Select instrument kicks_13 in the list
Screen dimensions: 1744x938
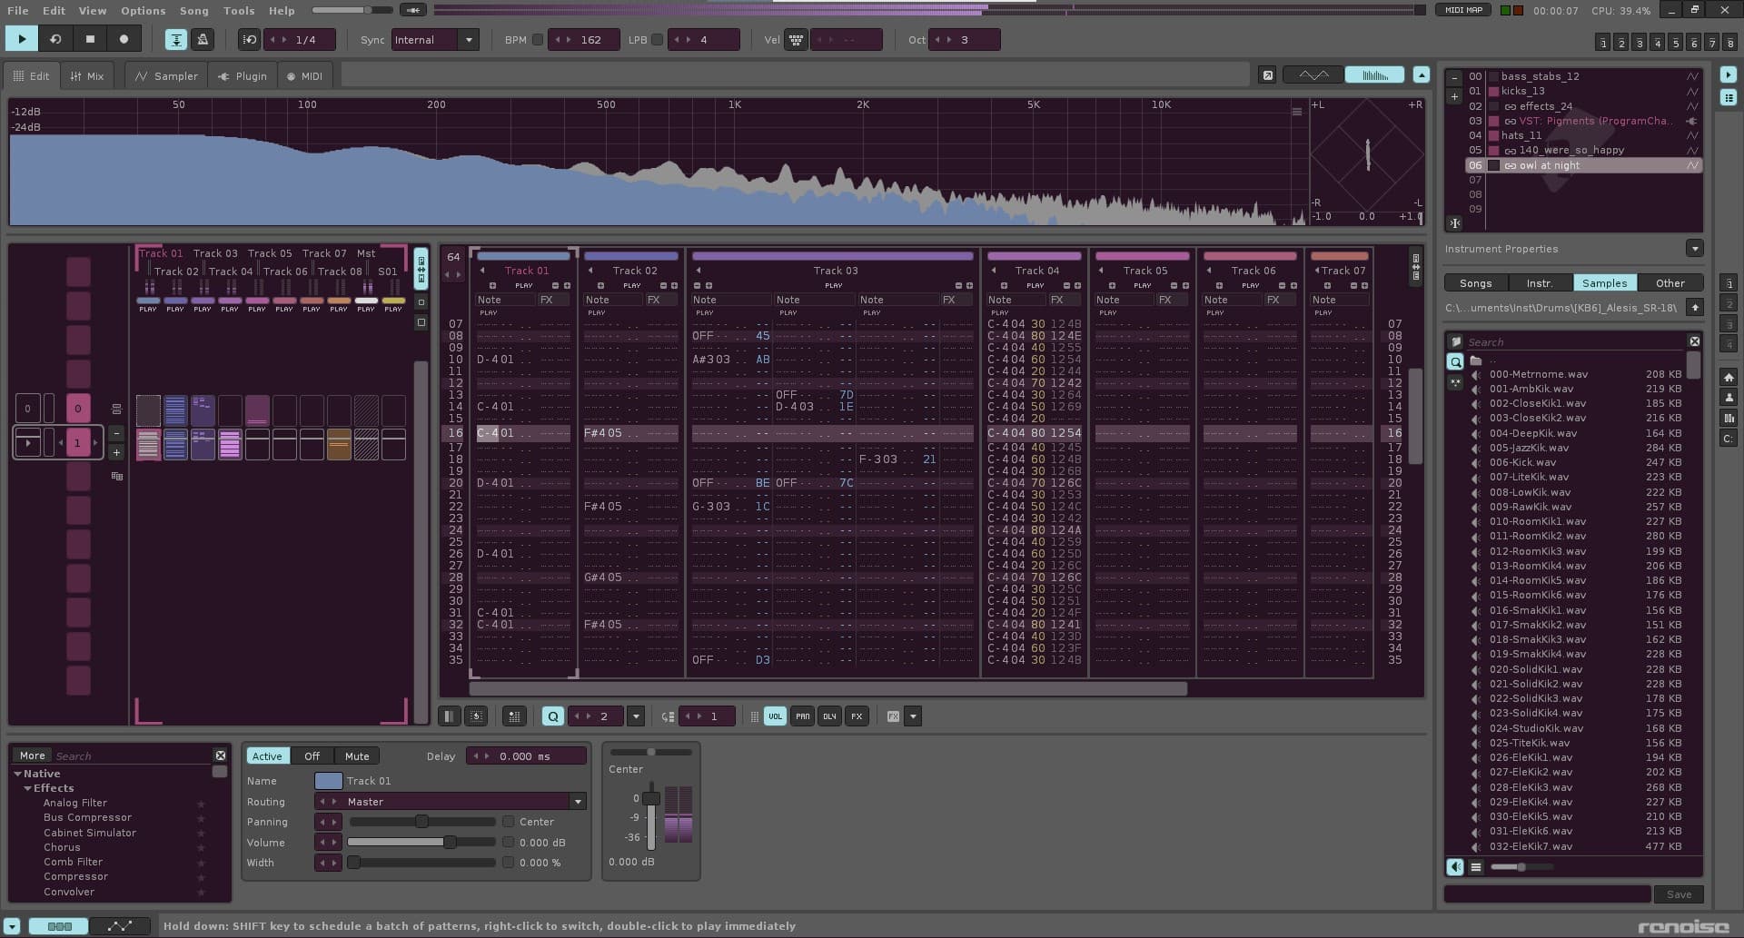coord(1583,91)
